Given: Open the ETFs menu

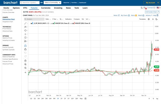Looking at the screenshot, I should click(25, 8).
